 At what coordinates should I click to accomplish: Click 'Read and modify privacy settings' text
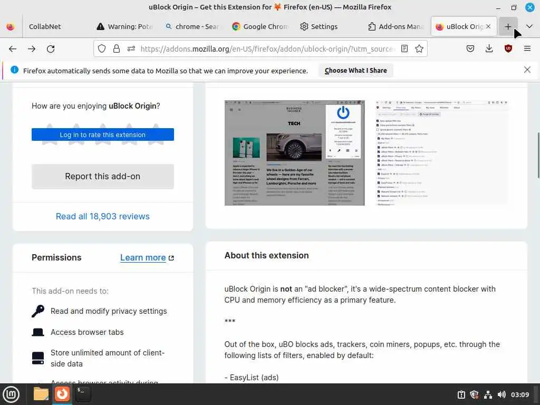[x=109, y=311]
